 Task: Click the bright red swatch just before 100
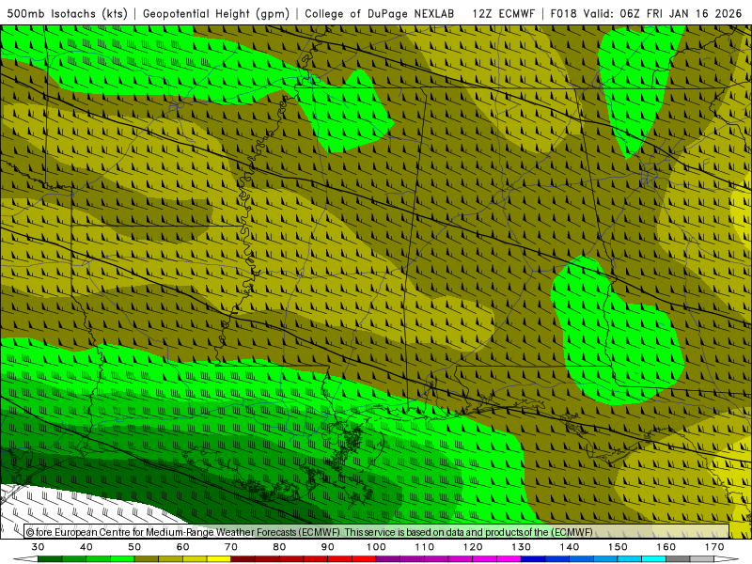(364, 559)
